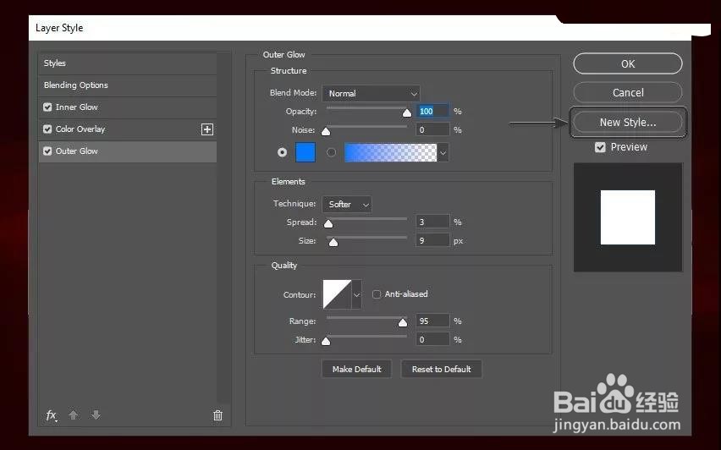This screenshot has width=721, height=450.
Task: Select the solid color radio button
Action: 283,152
